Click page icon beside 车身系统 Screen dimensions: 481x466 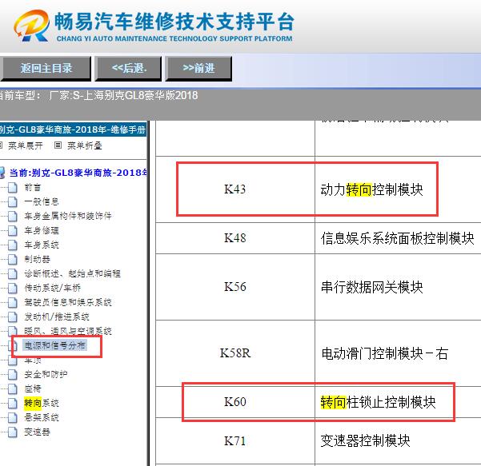[13, 245]
